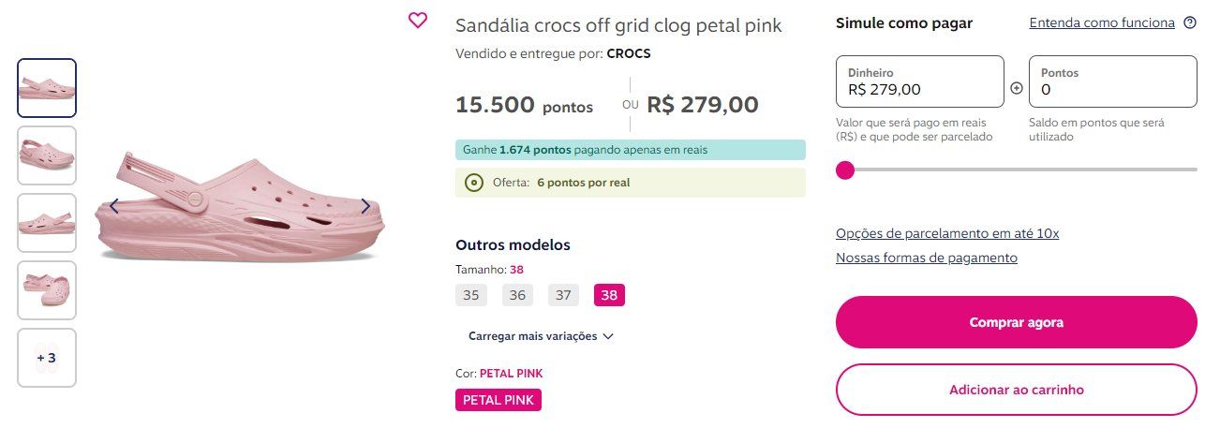This screenshot has width=1220, height=428.
Task: Show previous product image with left arrow
Action: [x=114, y=206]
